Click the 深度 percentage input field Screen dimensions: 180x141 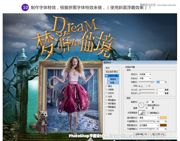[x=160, y=82]
